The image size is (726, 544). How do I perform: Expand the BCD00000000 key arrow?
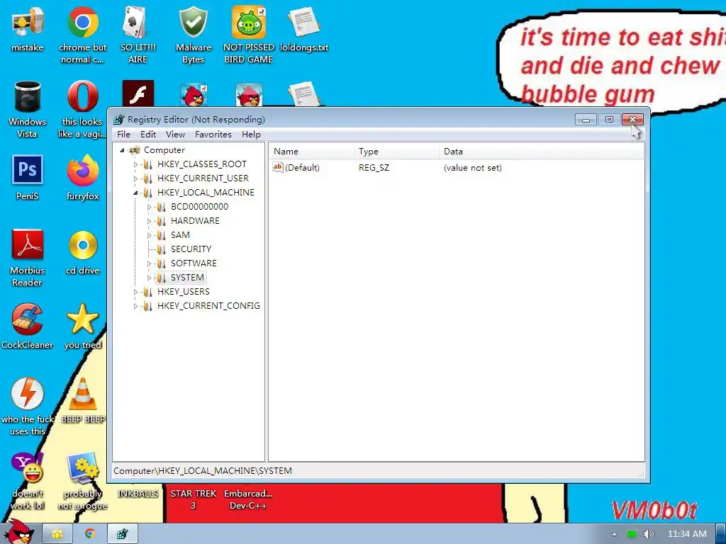149,207
